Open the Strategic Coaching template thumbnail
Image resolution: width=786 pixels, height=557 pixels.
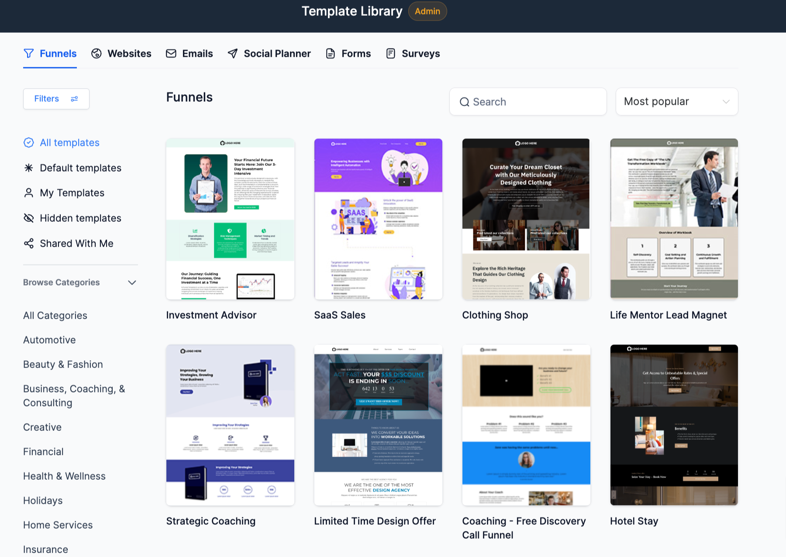click(230, 425)
